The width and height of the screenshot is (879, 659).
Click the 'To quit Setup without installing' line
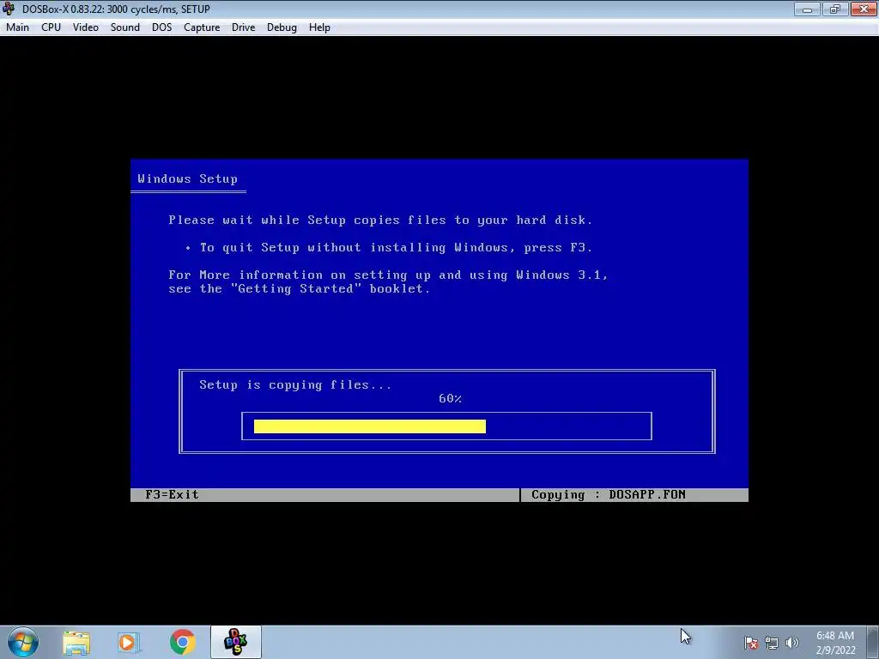pyautogui.click(x=396, y=247)
